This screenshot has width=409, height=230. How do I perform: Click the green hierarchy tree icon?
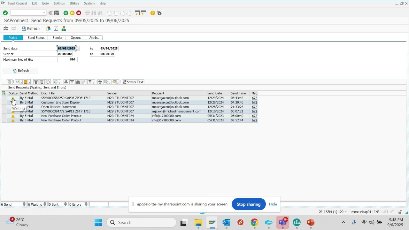pos(64,28)
